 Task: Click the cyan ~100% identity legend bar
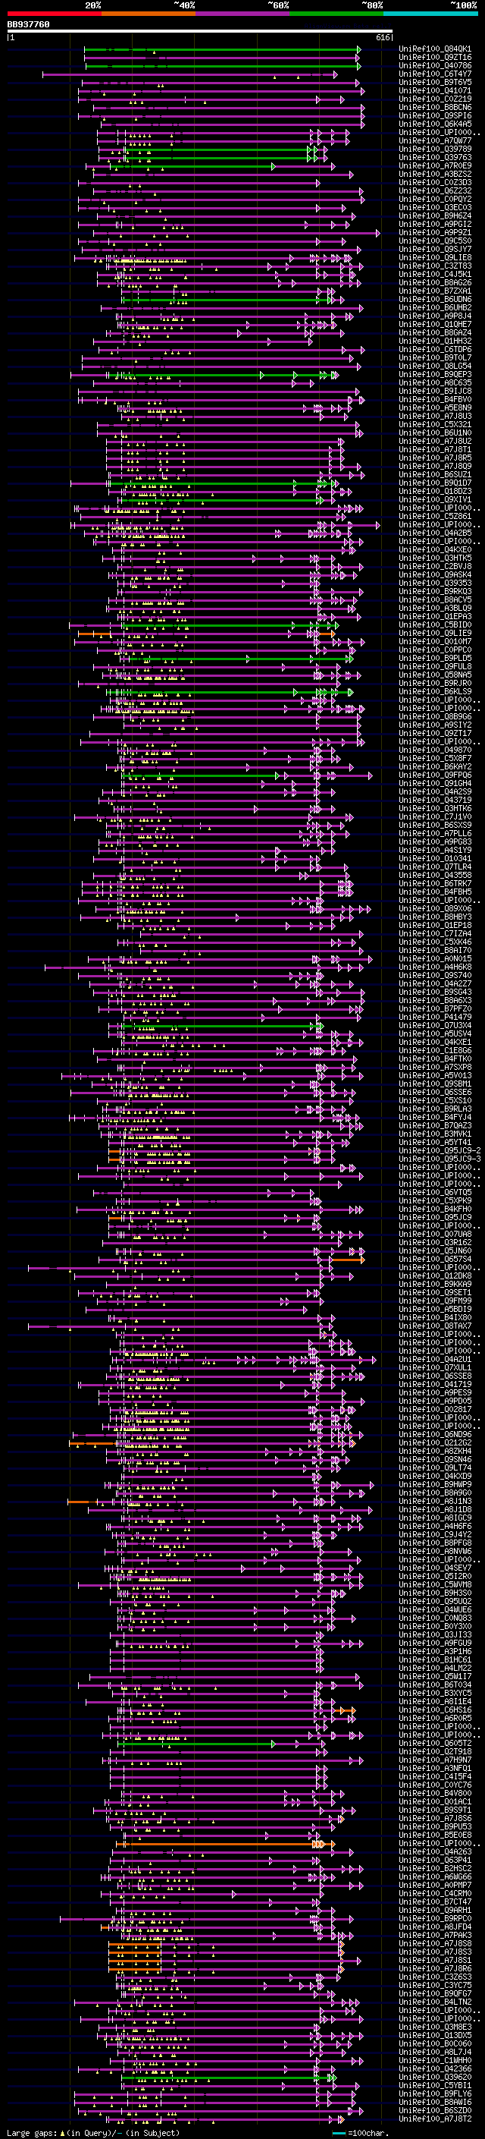[x=430, y=14]
